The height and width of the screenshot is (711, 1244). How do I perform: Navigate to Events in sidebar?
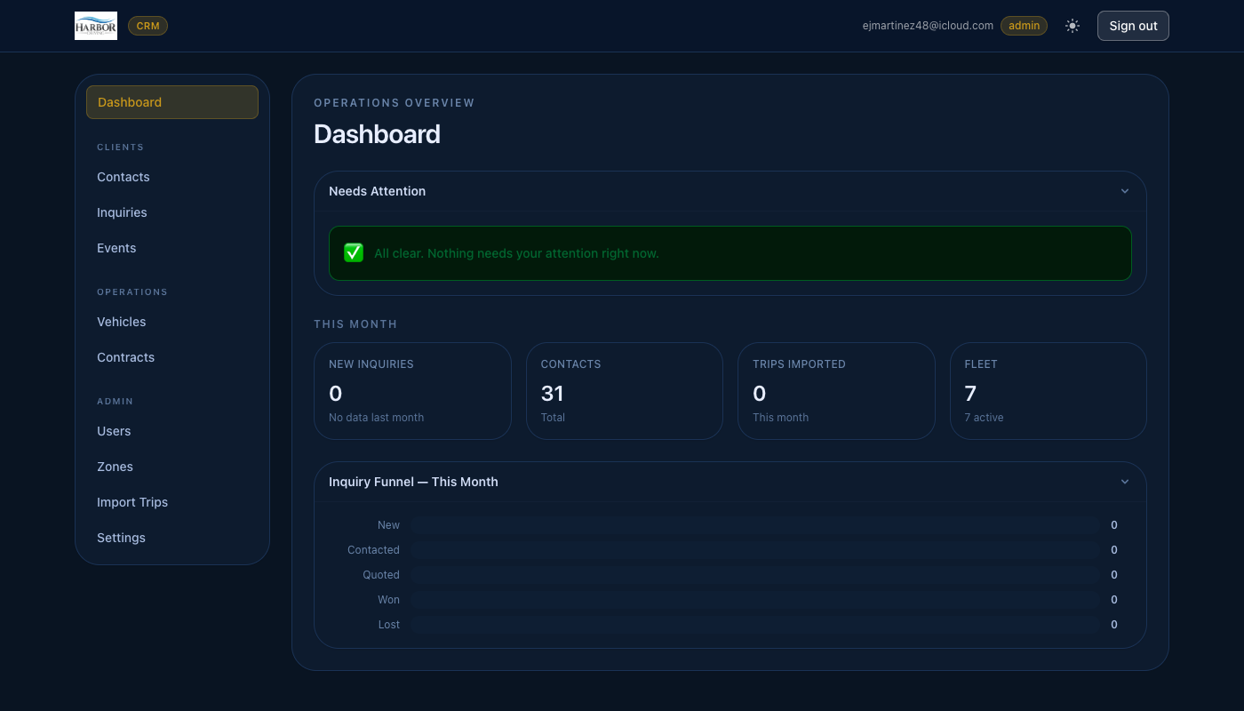(x=116, y=248)
